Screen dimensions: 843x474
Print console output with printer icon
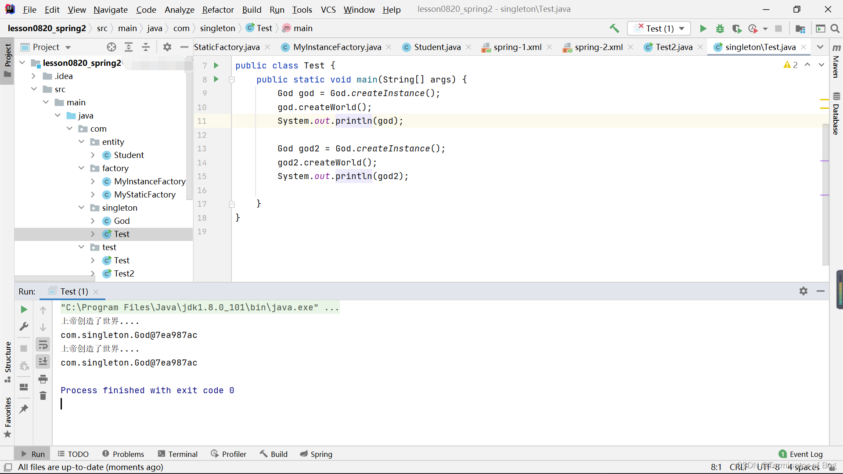pos(43,379)
